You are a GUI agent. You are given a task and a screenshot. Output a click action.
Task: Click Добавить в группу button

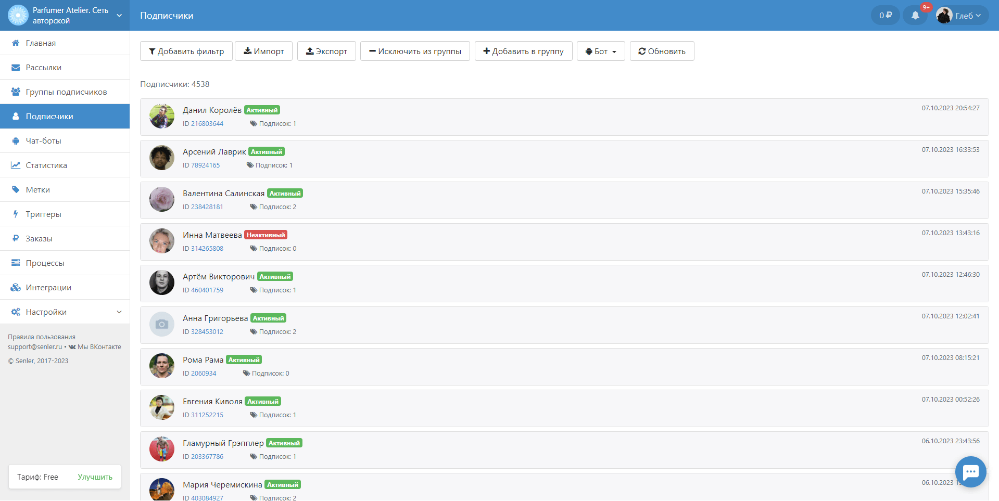tap(523, 51)
